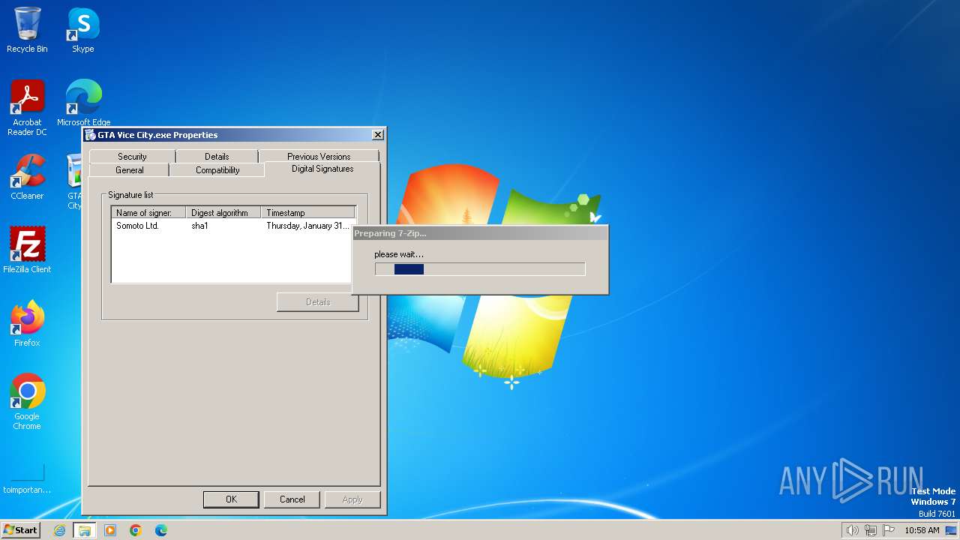The image size is (960, 540).
Task: Switch to the General tab
Action: (130, 169)
